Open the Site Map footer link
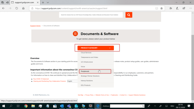Viewport: 194px width, 109px height. pos(81,95)
